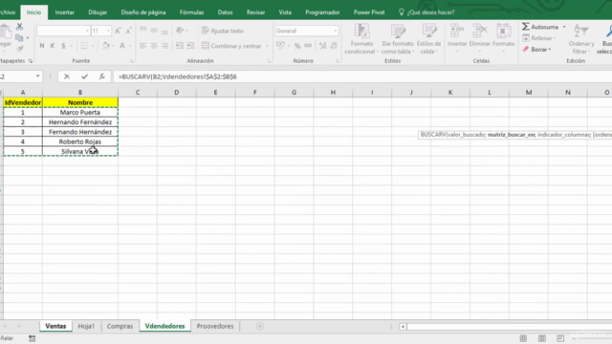The height and width of the screenshot is (344, 612).
Task: Click the accounting number format icon
Action: (280, 46)
